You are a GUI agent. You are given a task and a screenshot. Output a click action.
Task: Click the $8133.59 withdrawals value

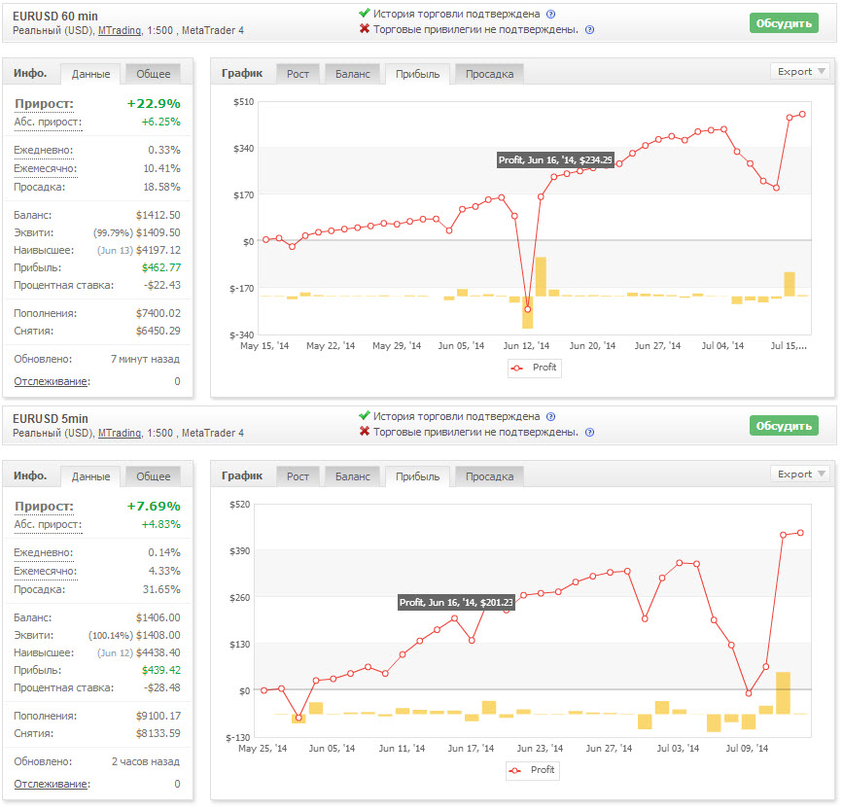click(158, 734)
